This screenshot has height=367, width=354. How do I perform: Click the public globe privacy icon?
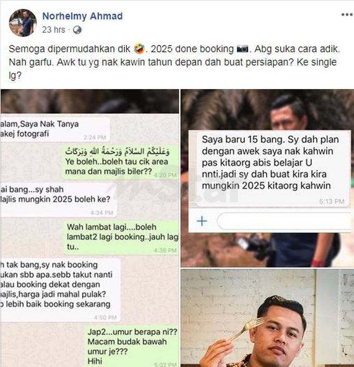[x=77, y=30]
